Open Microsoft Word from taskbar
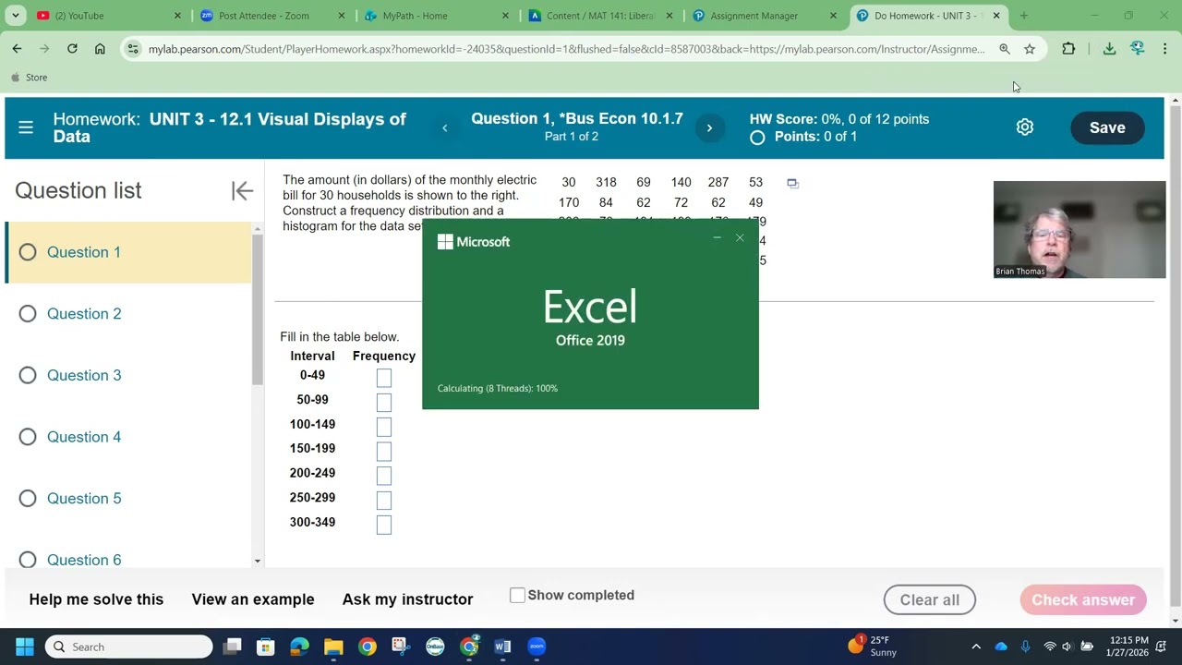Viewport: 1182px width, 665px height. coord(502,647)
